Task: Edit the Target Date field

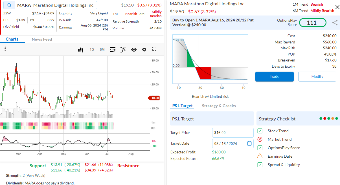Action: pyautogui.click(x=233, y=144)
